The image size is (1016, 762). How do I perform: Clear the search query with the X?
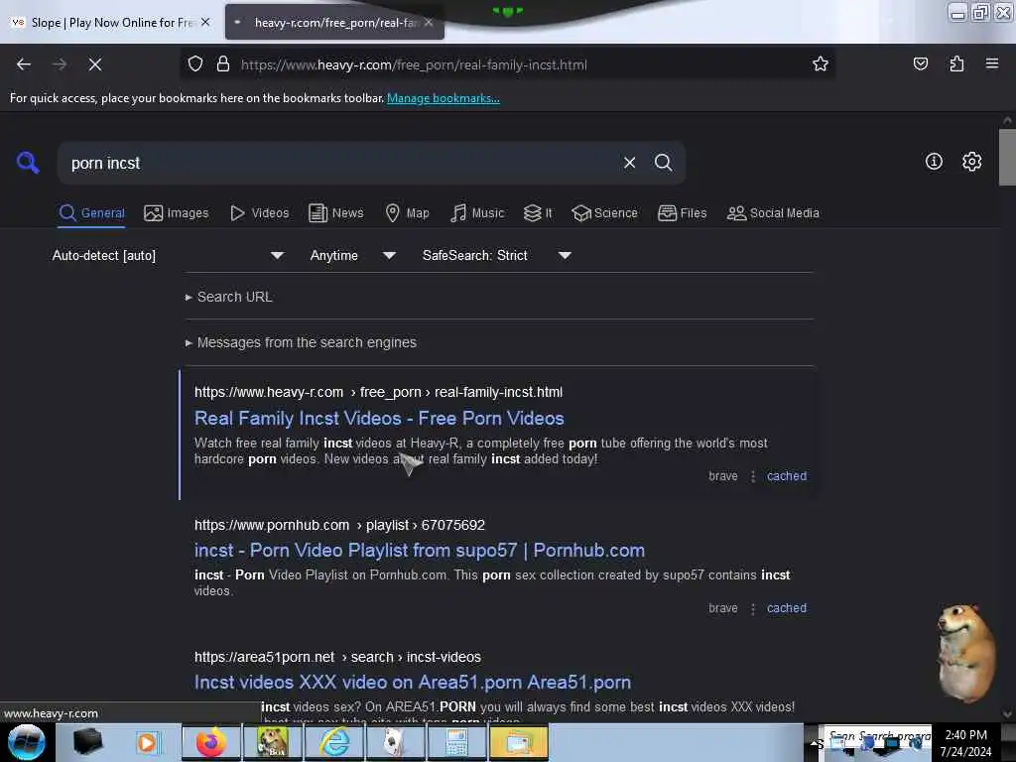[x=629, y=163]
